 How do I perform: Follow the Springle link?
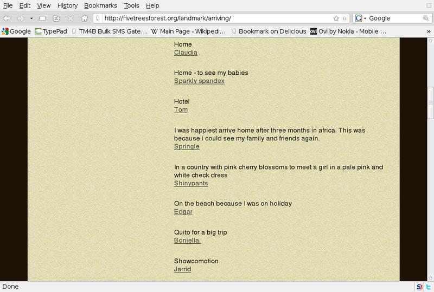click(187, 147)
